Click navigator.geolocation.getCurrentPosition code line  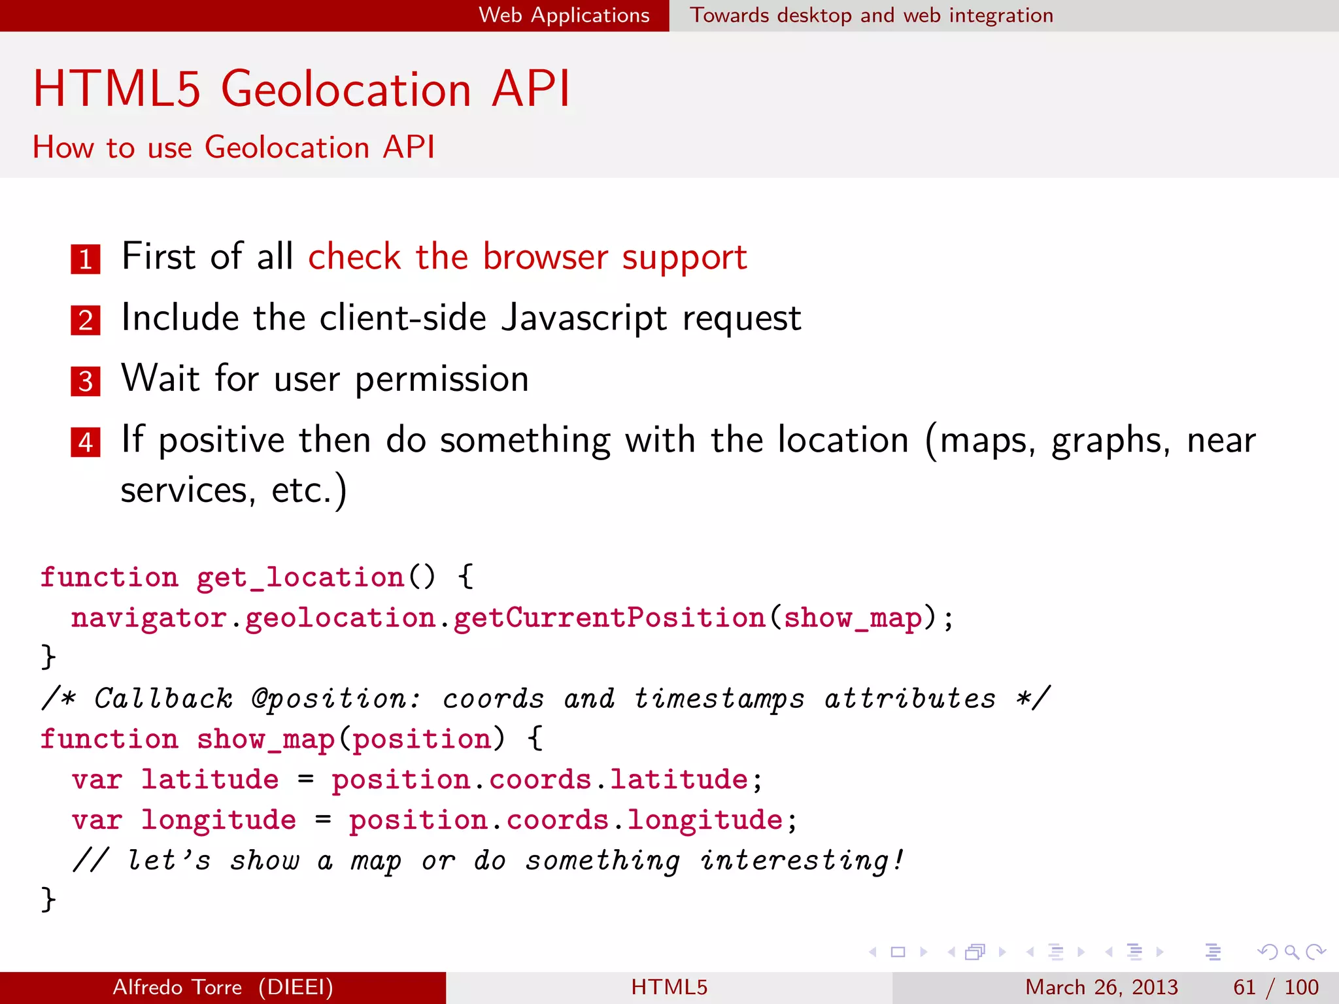(513, 618)
